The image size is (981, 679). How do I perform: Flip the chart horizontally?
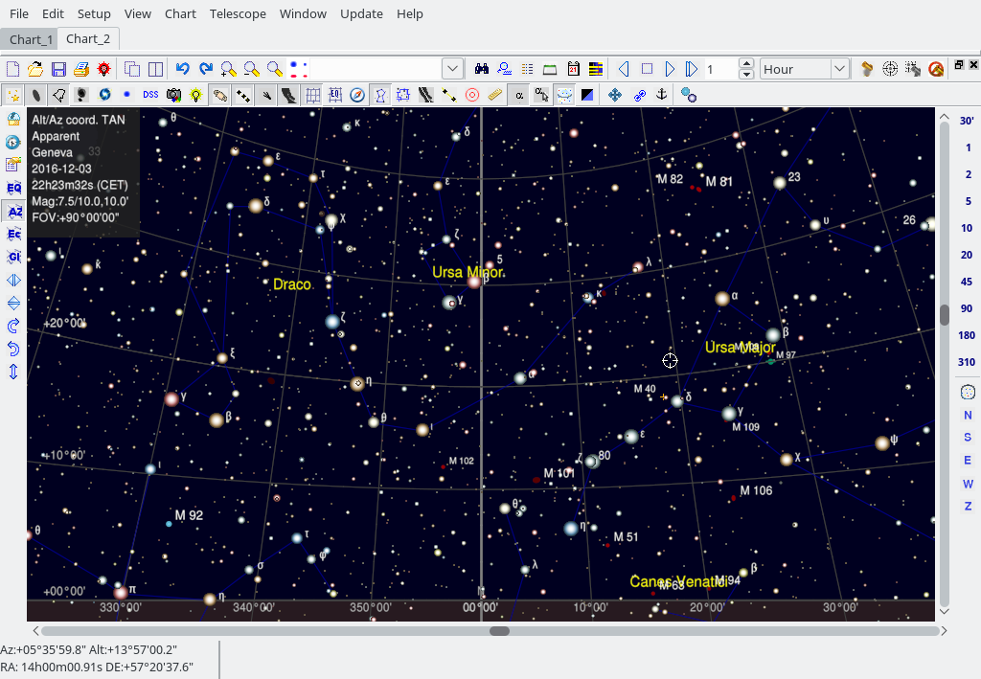click(13, 280)
